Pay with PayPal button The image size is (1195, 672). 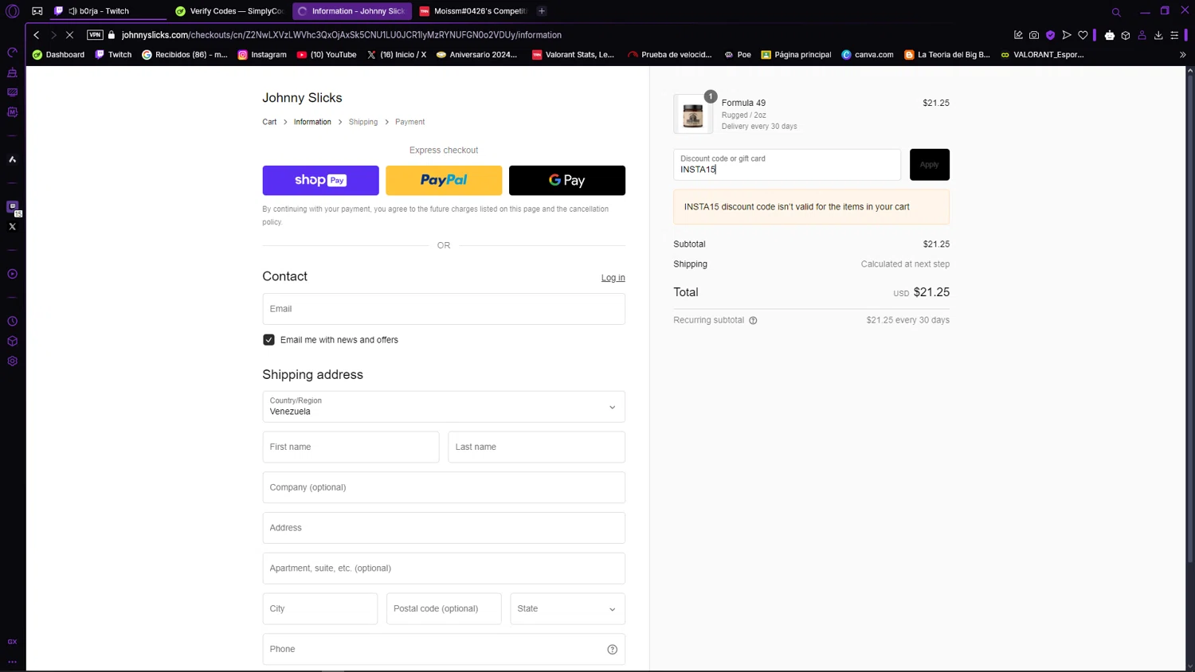point(444,181)
